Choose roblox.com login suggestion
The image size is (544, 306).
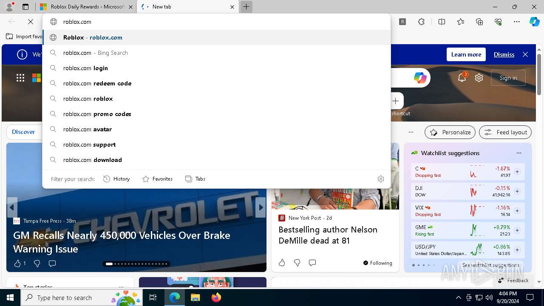[217, 68]
